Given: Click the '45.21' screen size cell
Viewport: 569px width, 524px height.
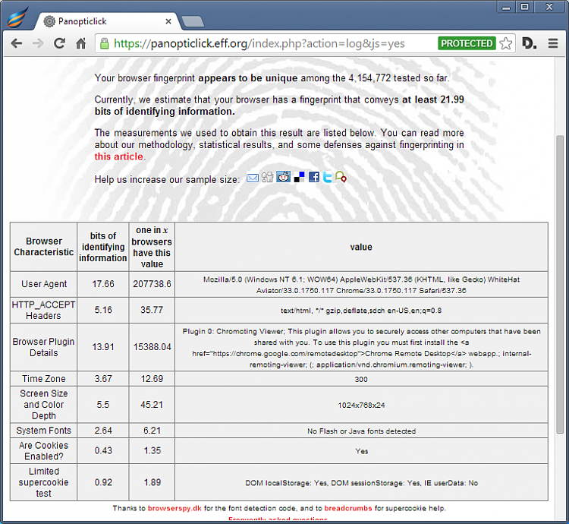Looking at the screenshot, I should (152, 405).
